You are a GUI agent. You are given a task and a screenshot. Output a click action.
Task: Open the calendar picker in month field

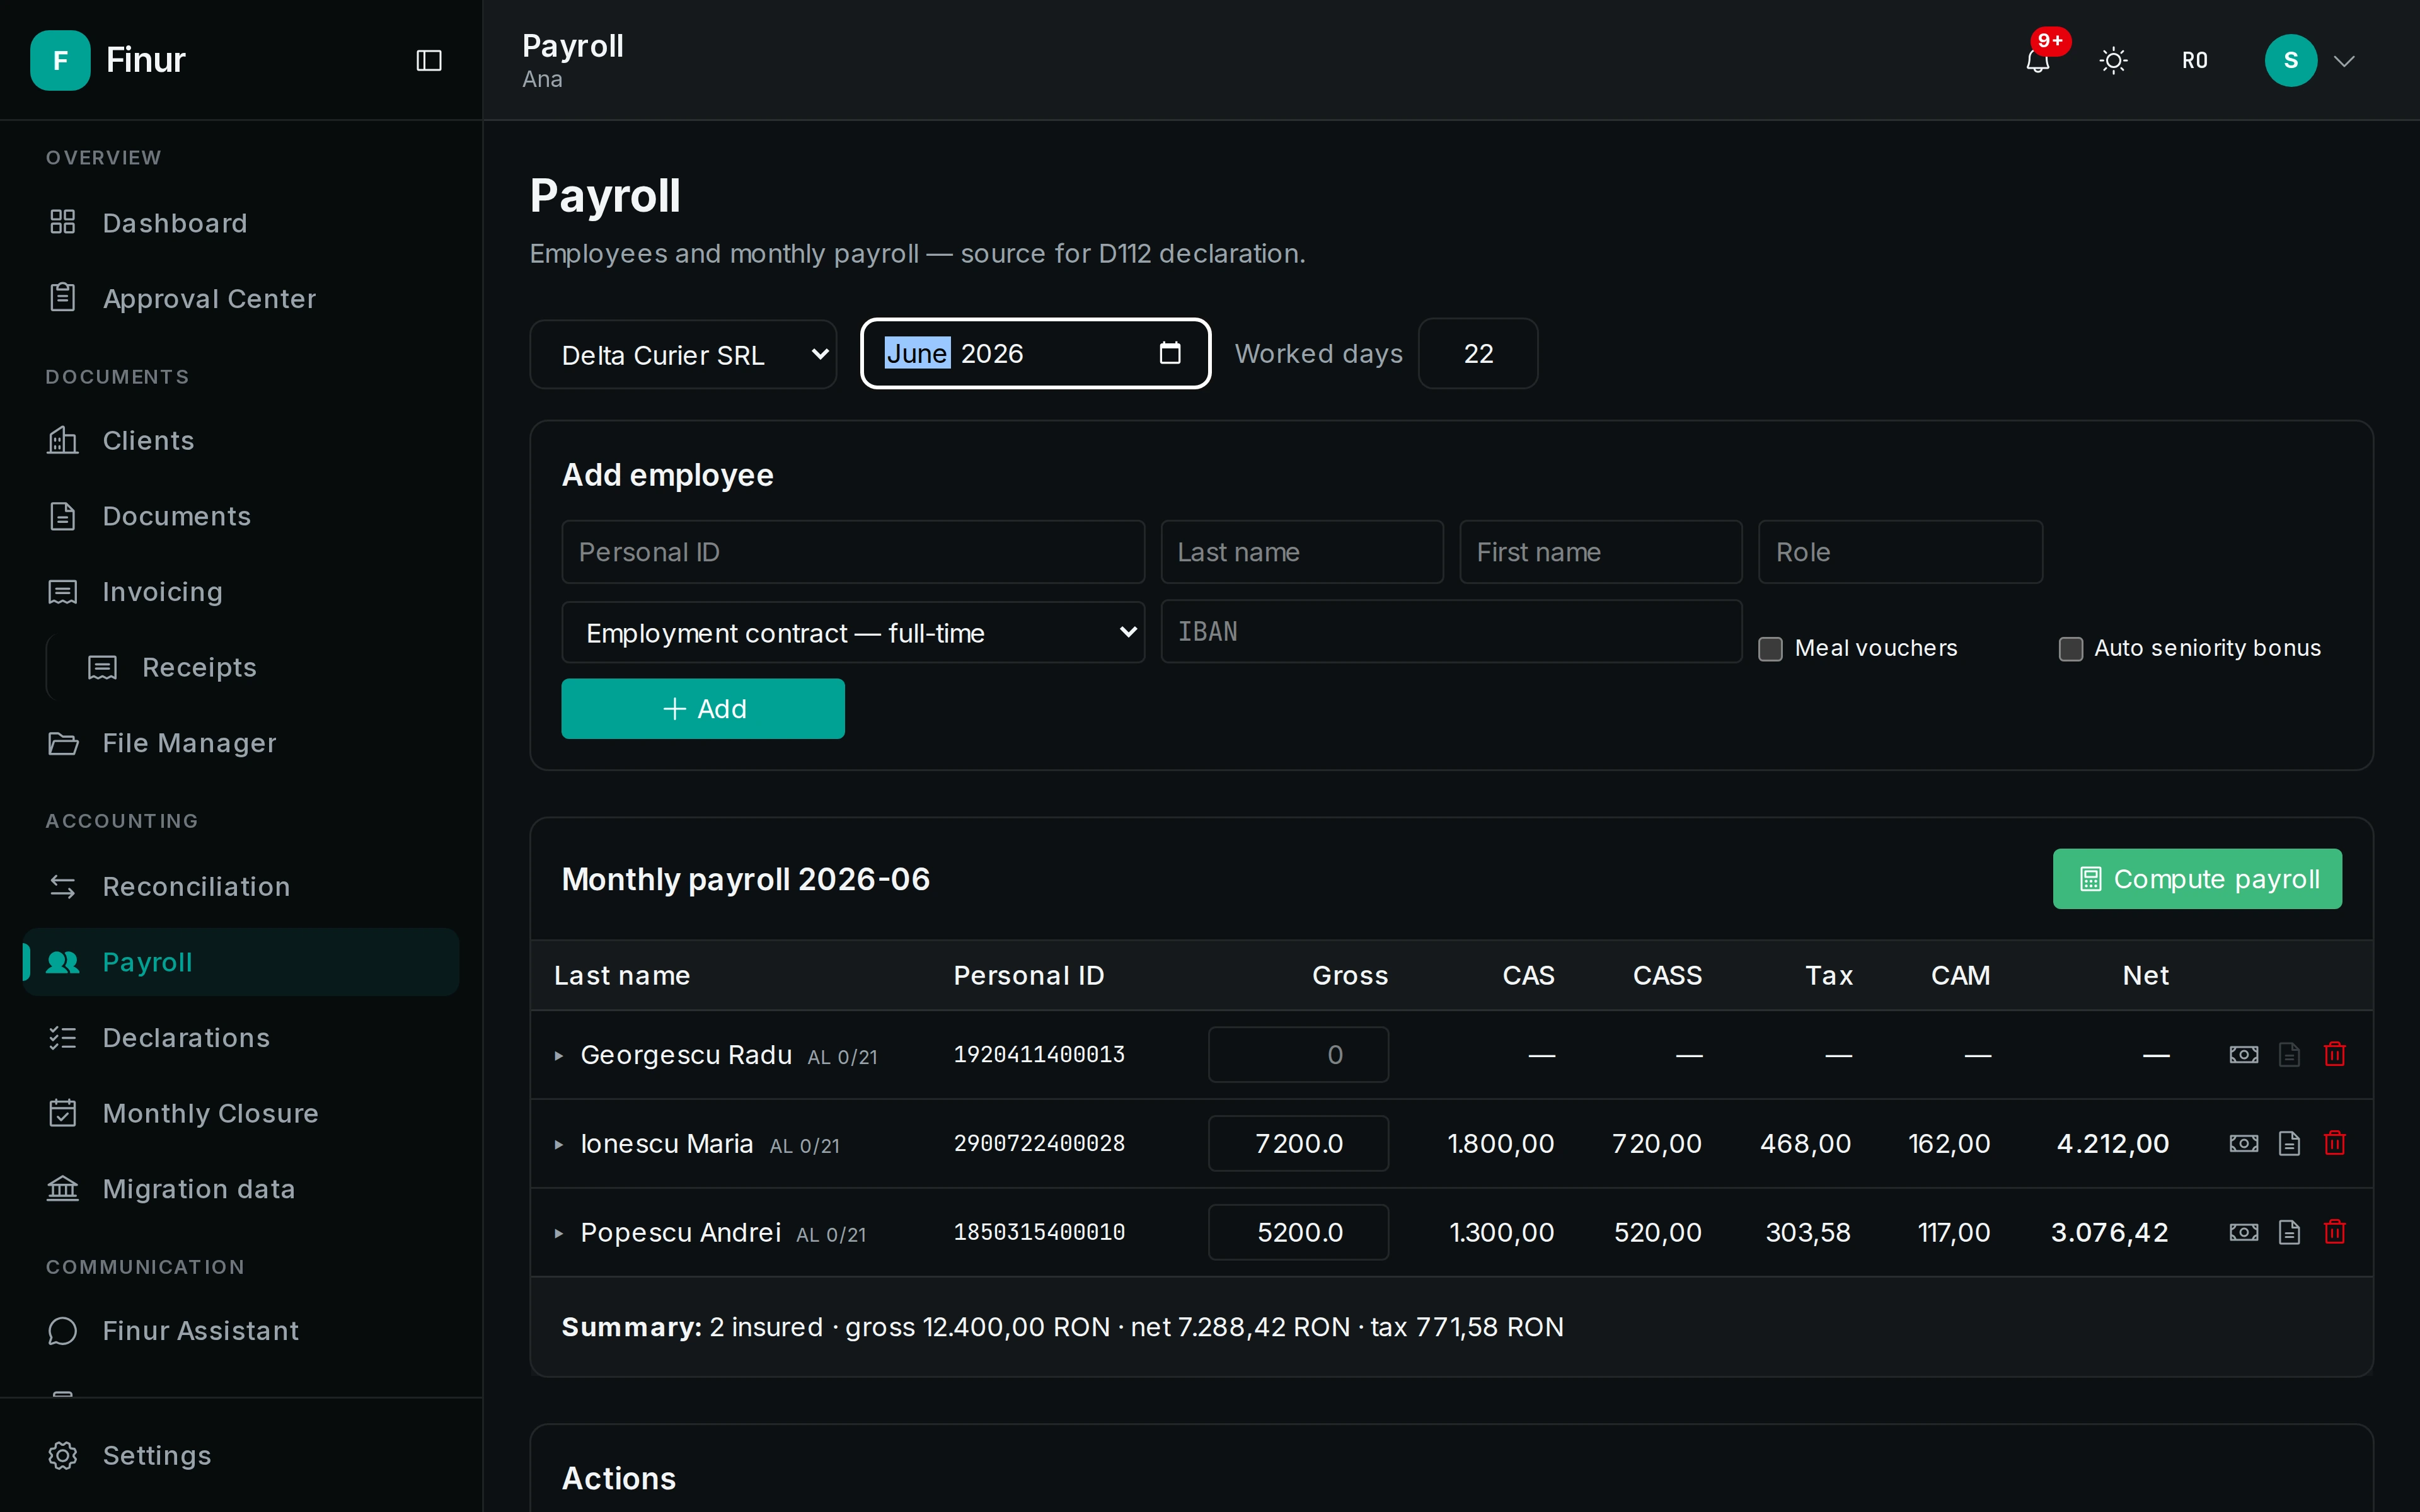[x=1170, y=353]
